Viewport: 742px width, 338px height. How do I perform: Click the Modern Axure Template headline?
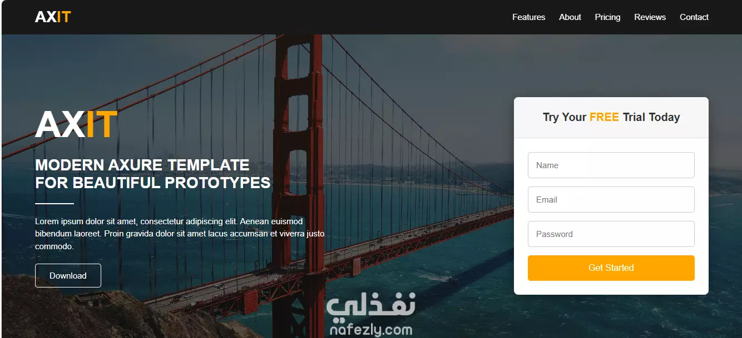(x=153, y=174)
